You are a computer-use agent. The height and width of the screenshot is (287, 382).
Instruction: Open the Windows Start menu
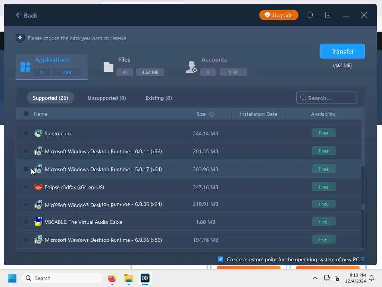(12, 278)
